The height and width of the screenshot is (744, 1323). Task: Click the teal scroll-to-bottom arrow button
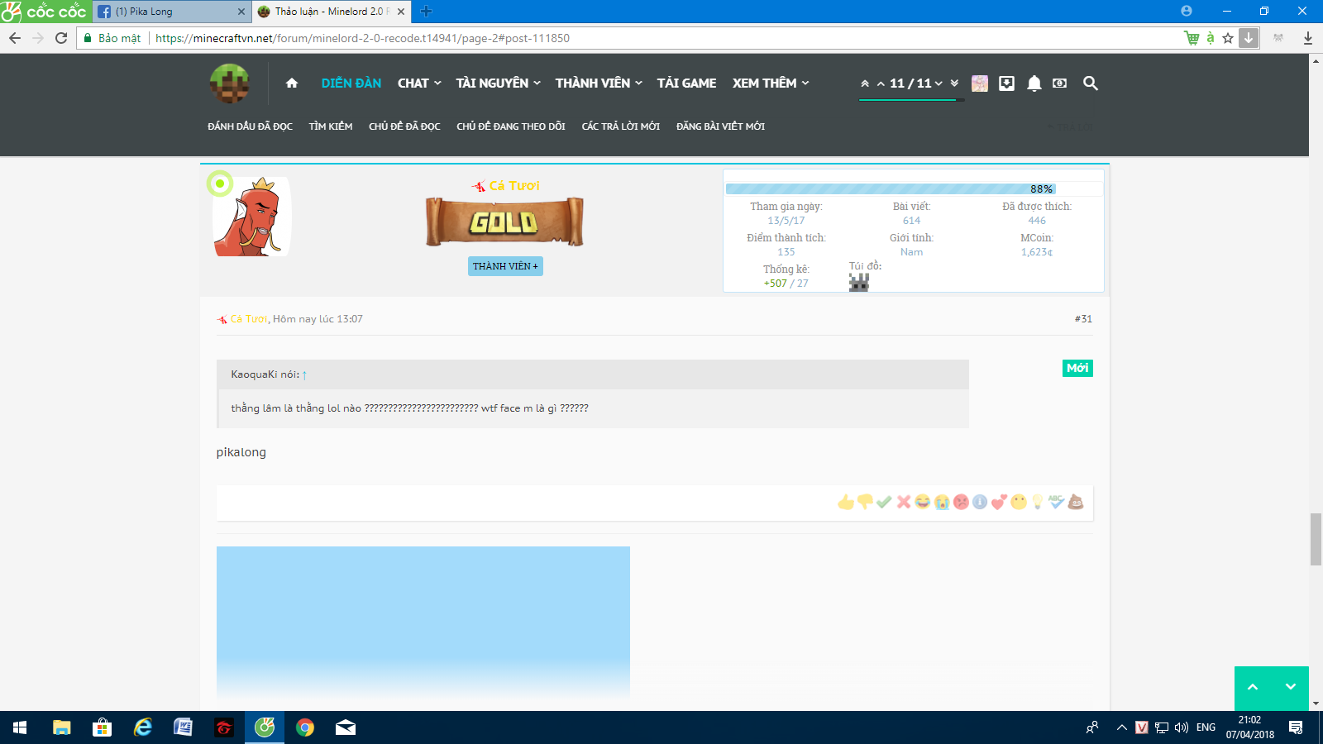tap(1291, 688)
